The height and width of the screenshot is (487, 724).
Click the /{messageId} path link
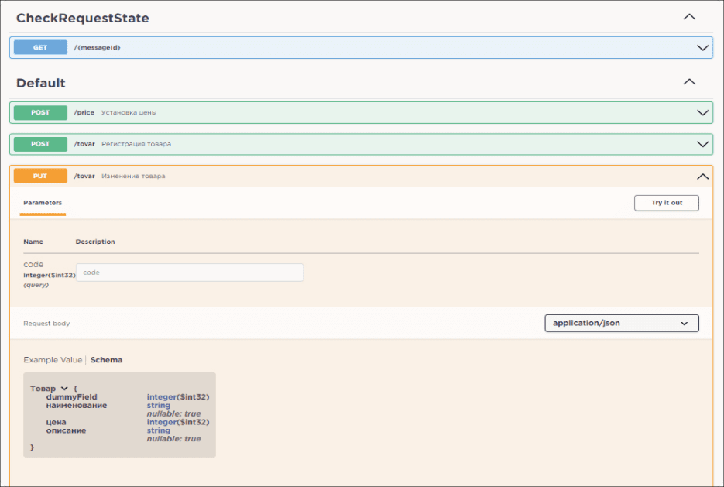pyautogui.click(x=97, y=47)
